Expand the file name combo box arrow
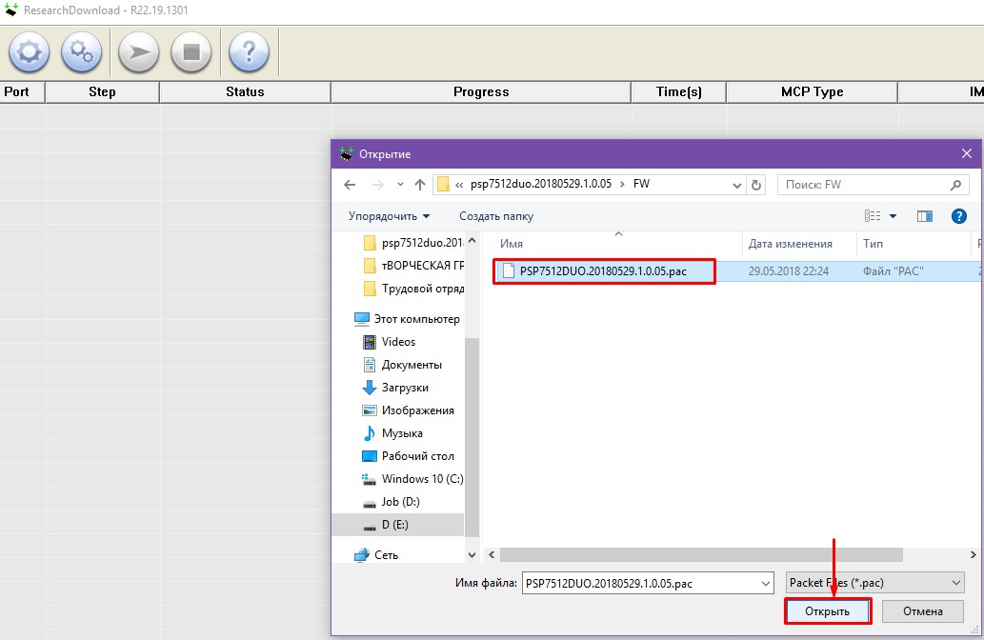The width and height of the screenshot is (984, 640). coord(765,583)
